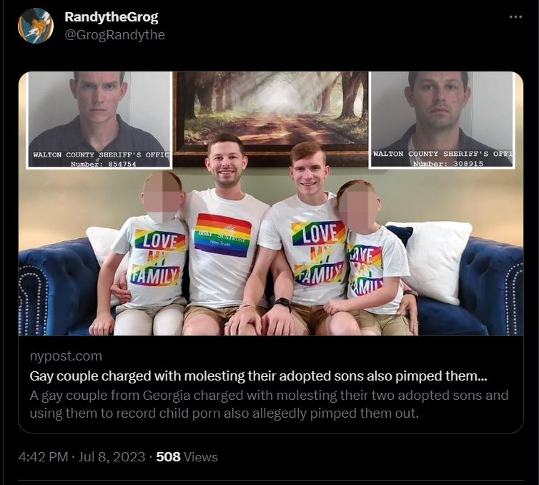The width and height of the screenshot is (539, 485).
Task: Click the leftmost child's 'LOVE MY FAMILY' shirt
Action: (157, 258)
